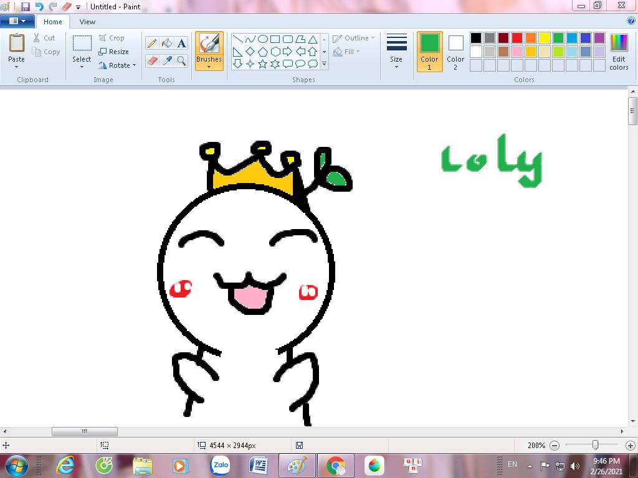Image resolution: width=638 pixels, height=478 pixels.
Task: Click the Crop button
Action: click(112, 38)
